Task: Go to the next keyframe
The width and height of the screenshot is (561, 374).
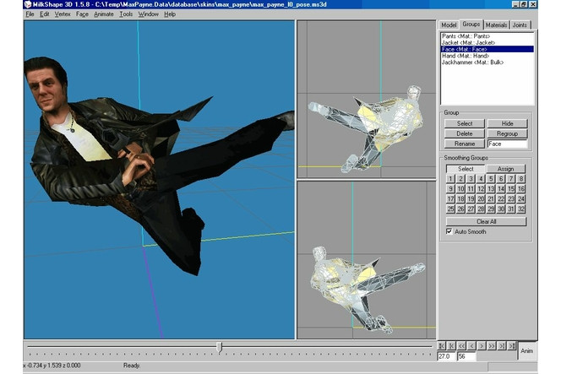Action: click(x=502, y=346)
